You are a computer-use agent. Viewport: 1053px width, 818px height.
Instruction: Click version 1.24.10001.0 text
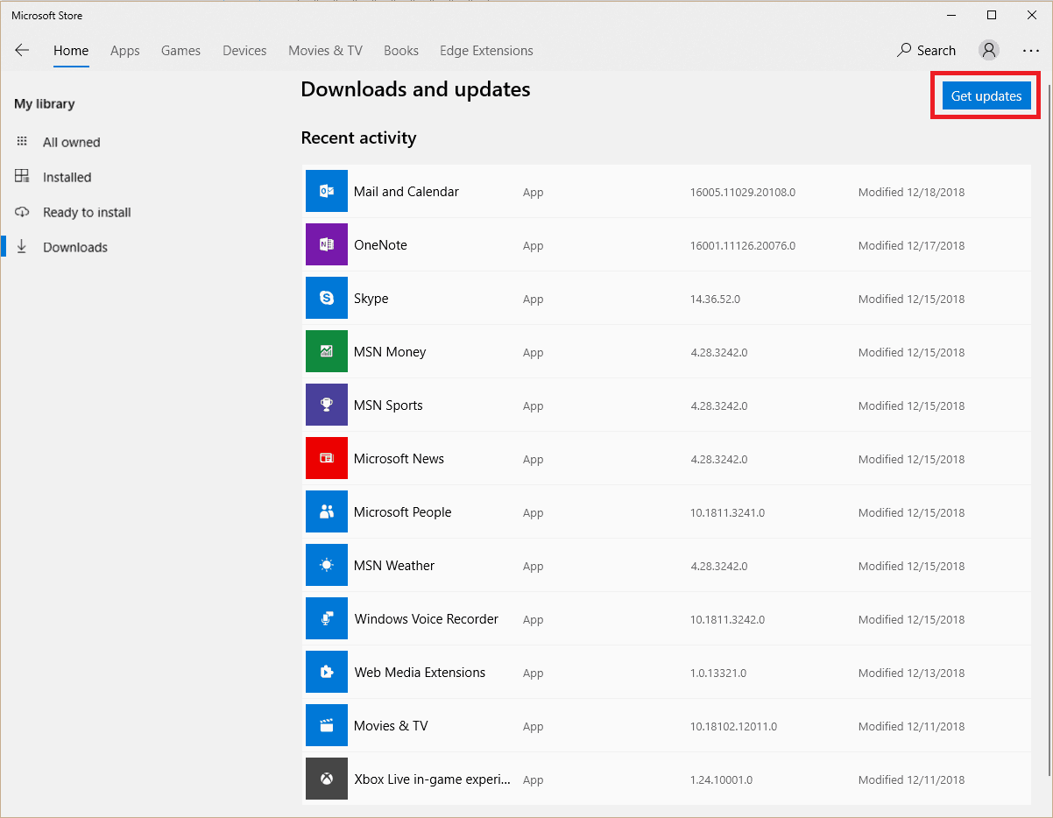click(x=721, y=779)
